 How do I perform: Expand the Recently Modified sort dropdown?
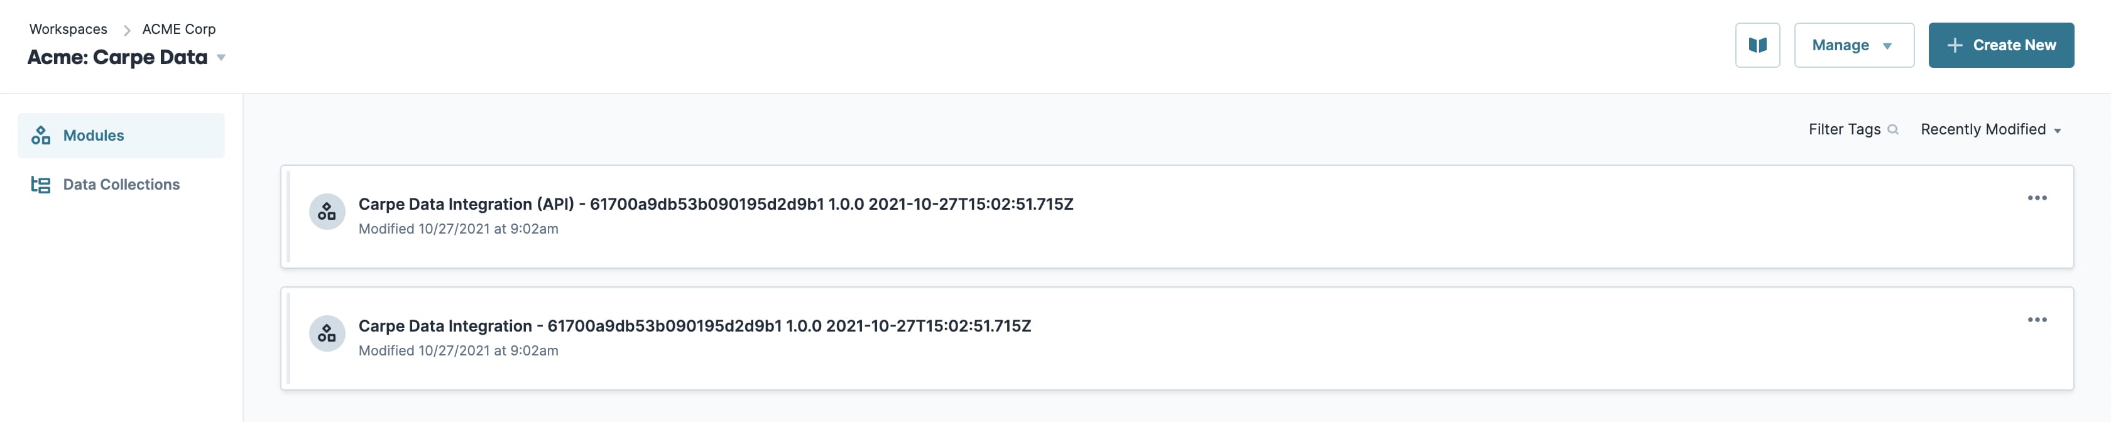[x=1990, y=129]
